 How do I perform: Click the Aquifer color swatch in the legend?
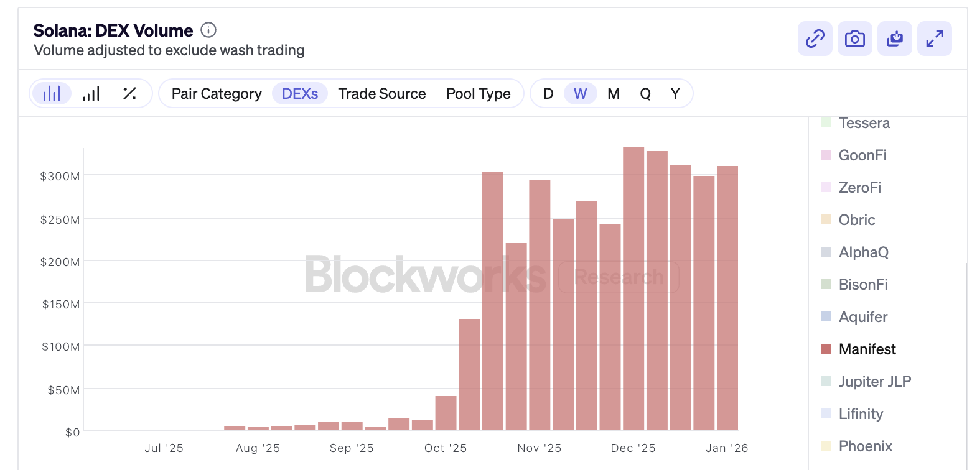(826, 317)
